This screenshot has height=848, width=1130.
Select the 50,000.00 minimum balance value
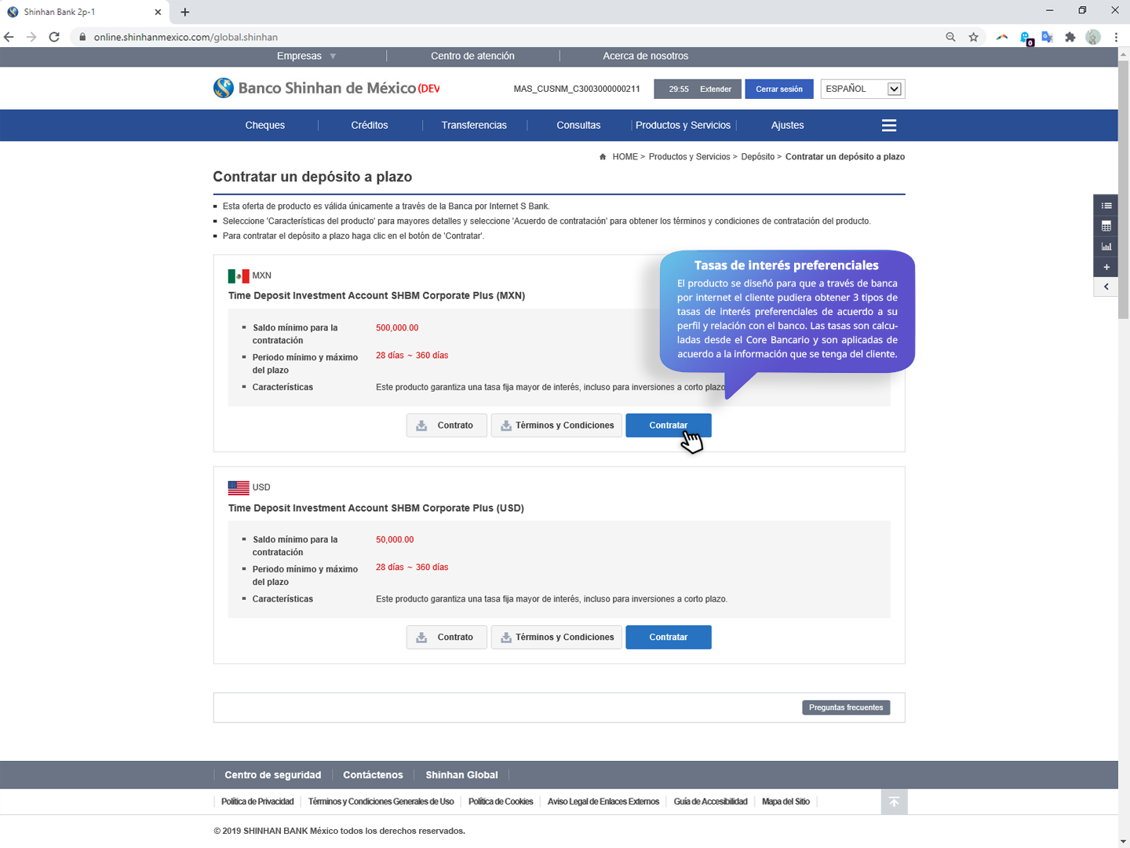tap(395, 540)
